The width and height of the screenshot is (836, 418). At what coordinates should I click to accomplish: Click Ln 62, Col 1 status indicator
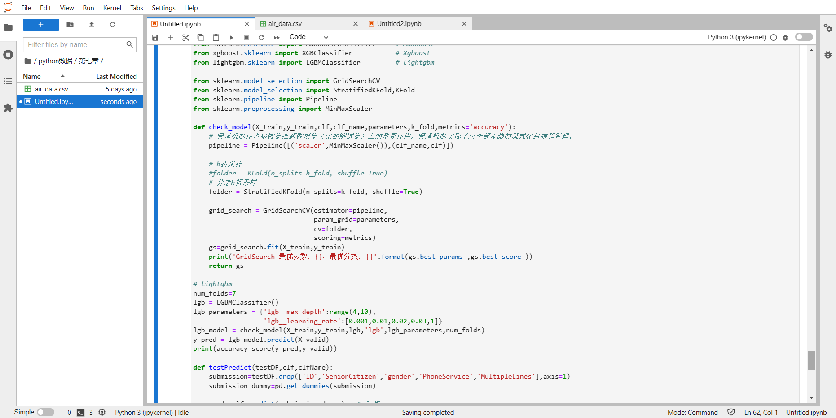(x=761, y=413)
